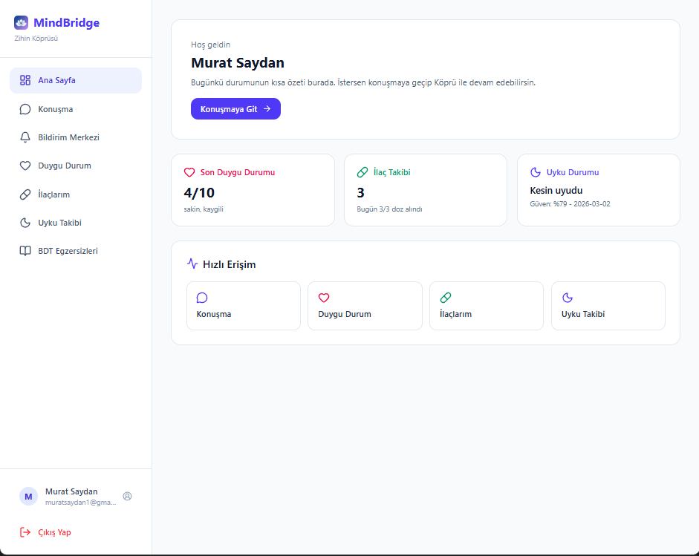Open Uyku Takibi using the moon icon
Image resolution: width=699 pixels, height=556 pixels.
24,222
